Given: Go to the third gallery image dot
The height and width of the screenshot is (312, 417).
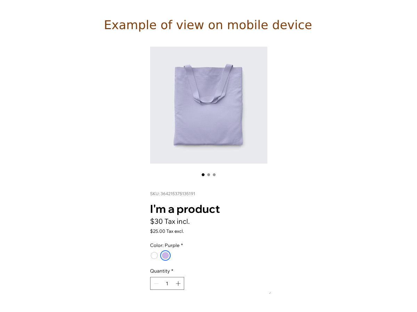Looking at the screenshot, I should 214,175.
